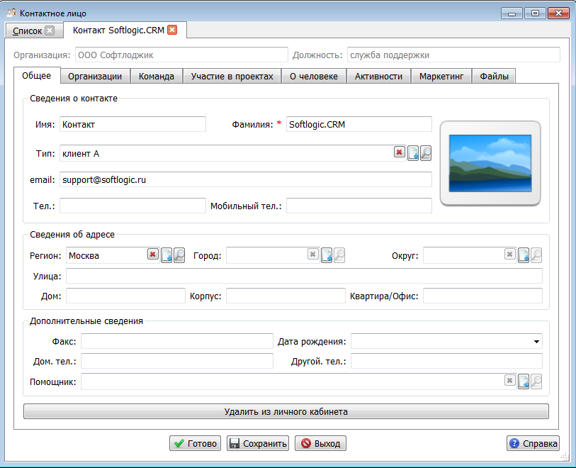
Task: Switch to Активности tab
Action: pyautogui.click(x=378, y=77)
